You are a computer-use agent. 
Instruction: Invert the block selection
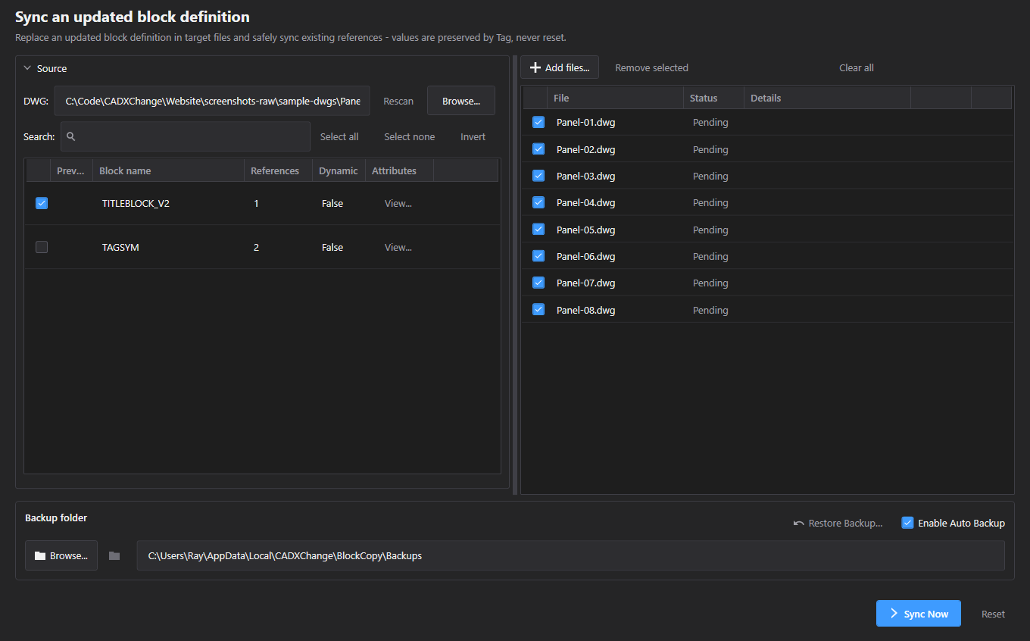tap(473, 137)
